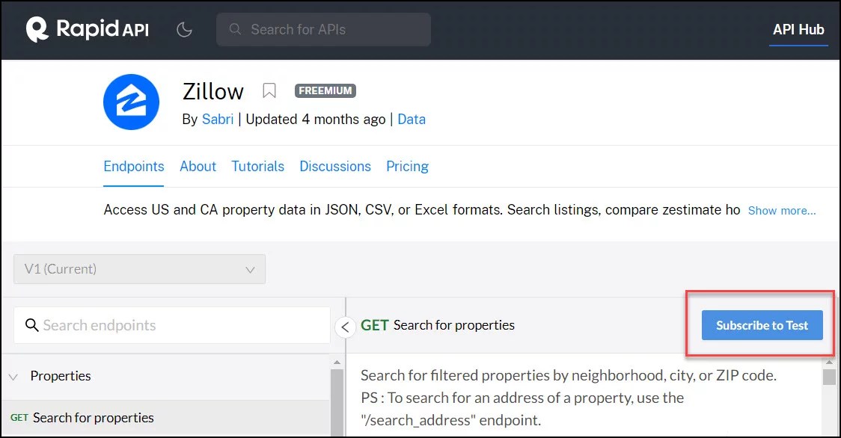Open Sabri's profile link
Screen dimensions: 841x438
click(x=217, y=119)
